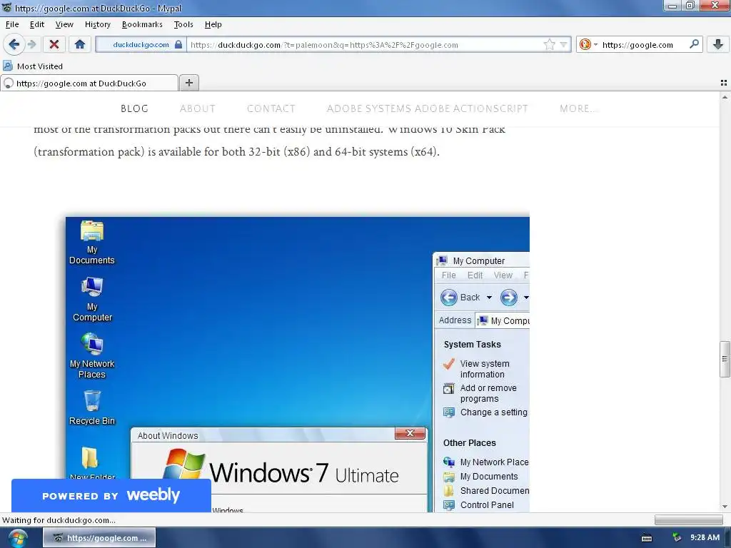Go to the Home page icon
This screenshot has width=731, height=548.
point(80,44)
